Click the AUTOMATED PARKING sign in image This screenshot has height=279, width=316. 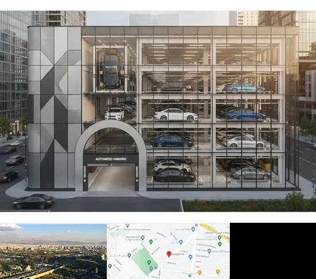click(x=111, y=159)
